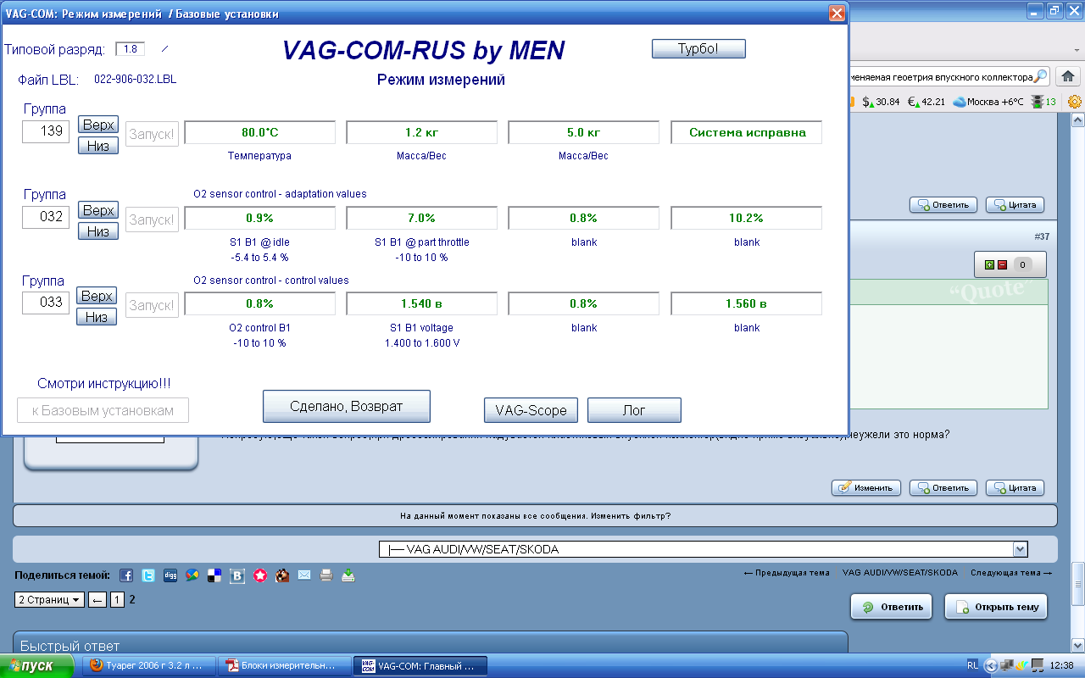Screen dimensions: 1085x678
Task: Click the Ответить button next to Изменить
Action: click(943, 487)
